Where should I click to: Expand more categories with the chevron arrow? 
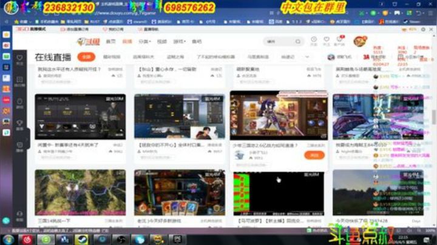coord(307,57)
